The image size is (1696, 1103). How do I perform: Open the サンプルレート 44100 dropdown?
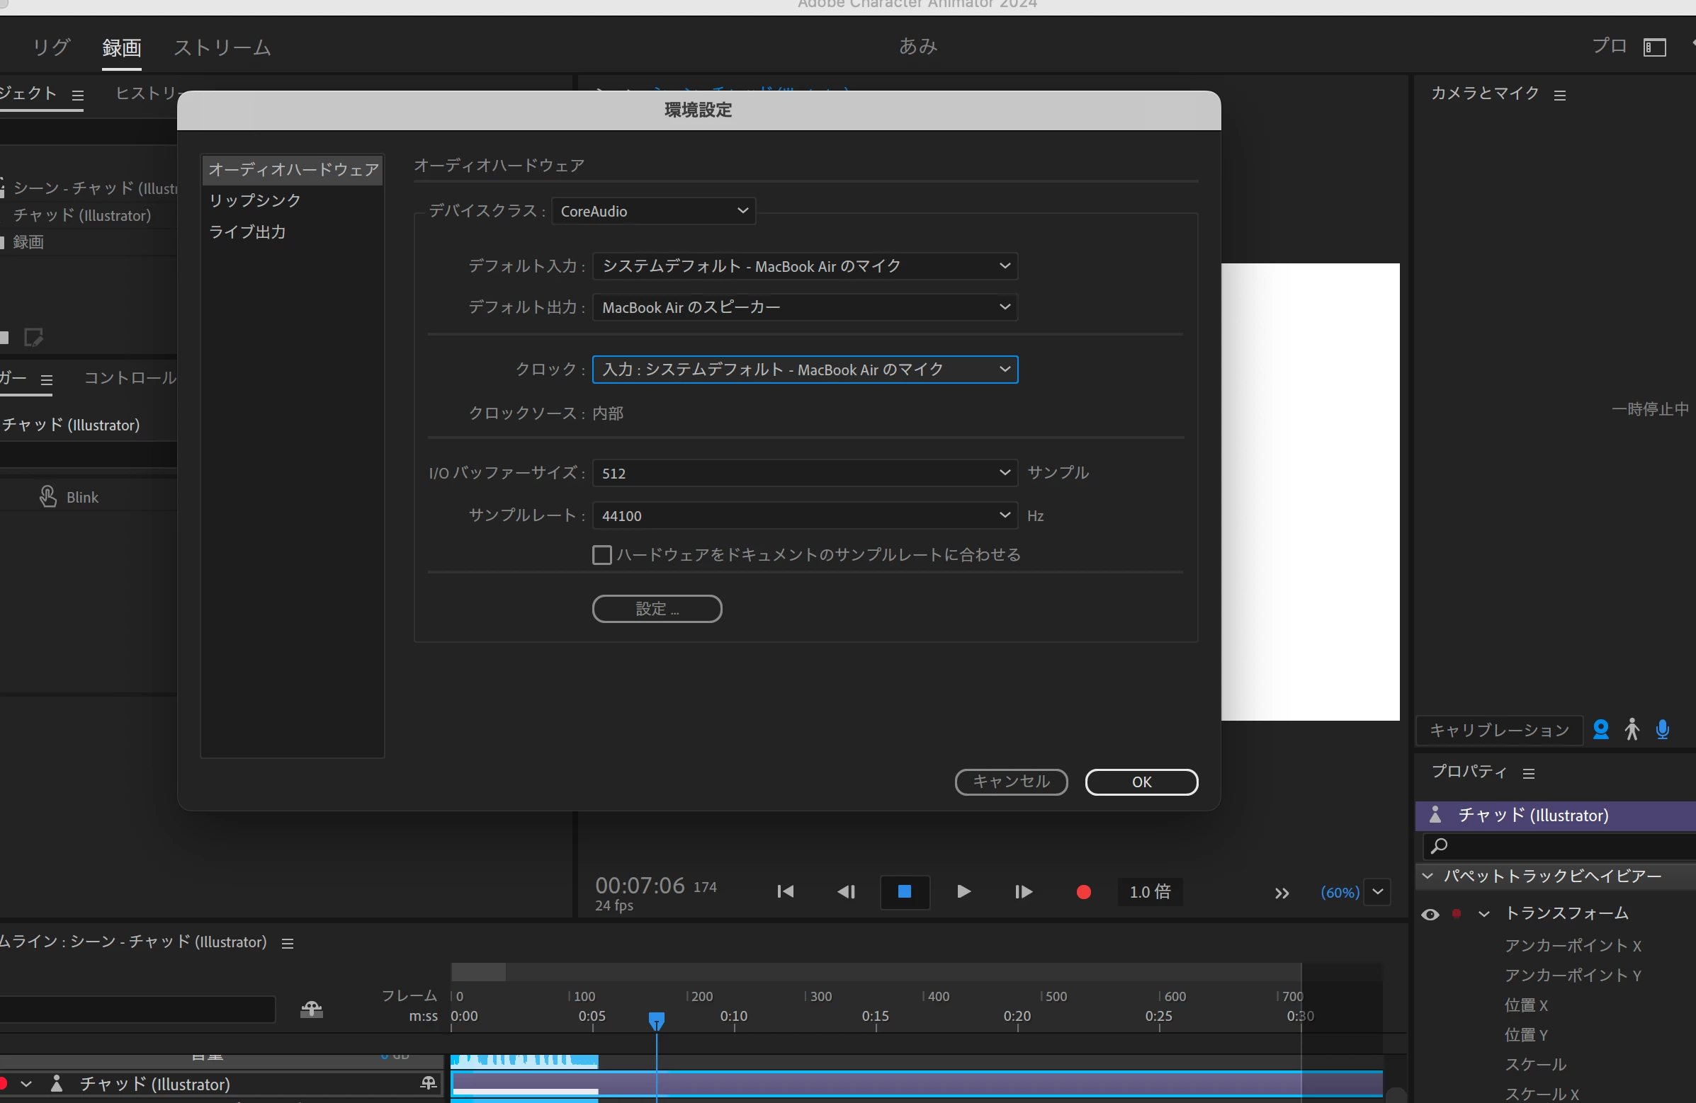click(x=805, y=515)
